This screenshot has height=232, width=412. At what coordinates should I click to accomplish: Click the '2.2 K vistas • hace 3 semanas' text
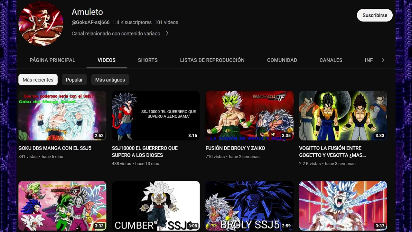click(327, 164)
